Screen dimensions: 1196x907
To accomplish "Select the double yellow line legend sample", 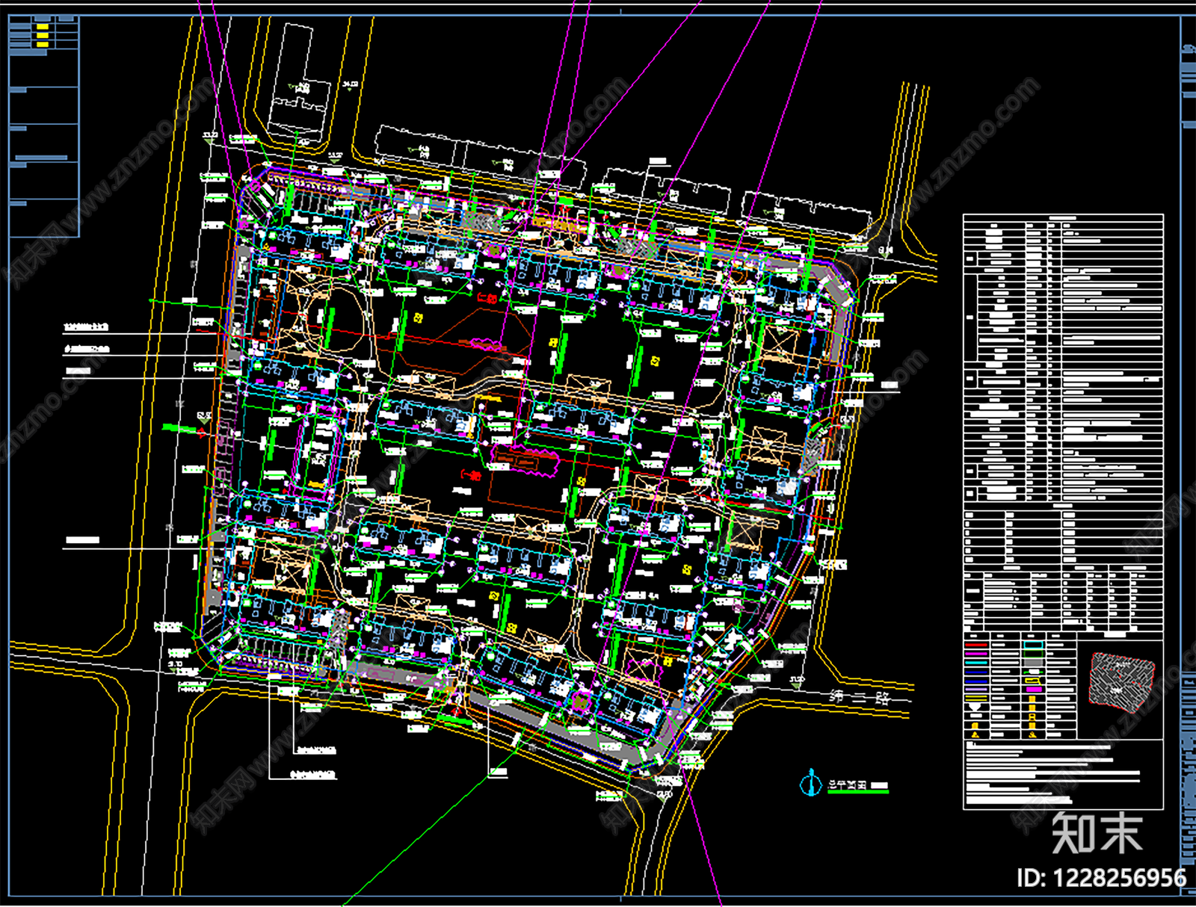I will (976, 698).
